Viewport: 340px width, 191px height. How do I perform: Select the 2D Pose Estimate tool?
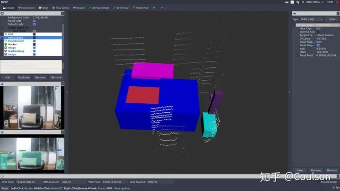[x=99, y=8]
